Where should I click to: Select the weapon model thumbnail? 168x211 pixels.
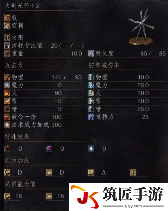pos(141,27)
